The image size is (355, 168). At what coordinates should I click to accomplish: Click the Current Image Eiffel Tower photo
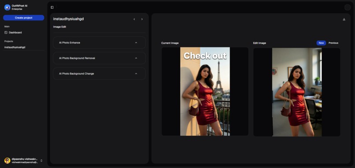pos(205,91)
